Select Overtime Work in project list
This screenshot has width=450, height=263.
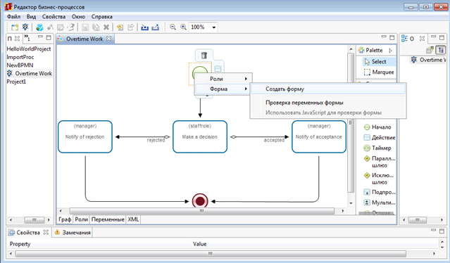30,73
